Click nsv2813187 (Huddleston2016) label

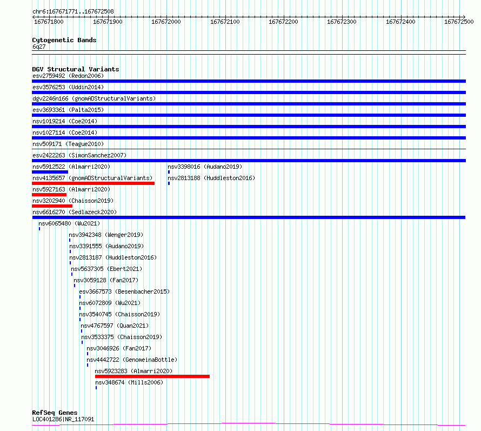click(x=113, y=257)
